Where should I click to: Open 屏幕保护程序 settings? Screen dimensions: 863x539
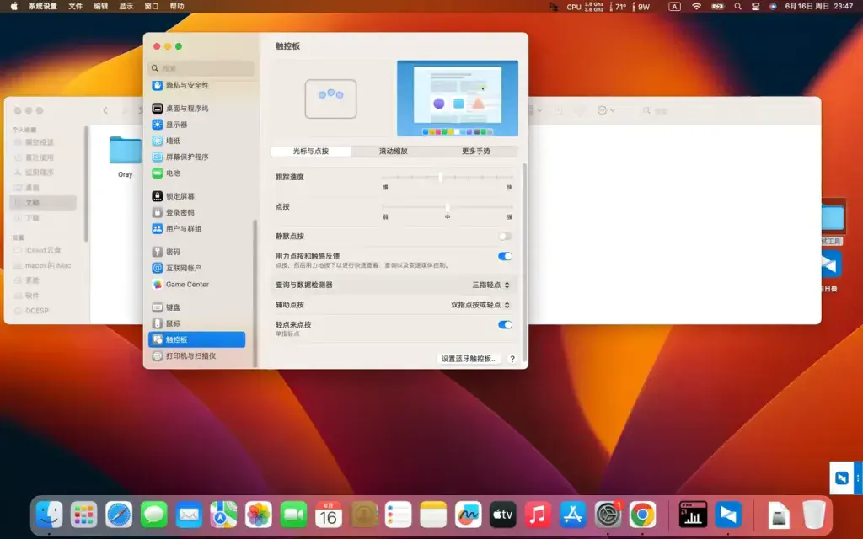click(196, 157)
